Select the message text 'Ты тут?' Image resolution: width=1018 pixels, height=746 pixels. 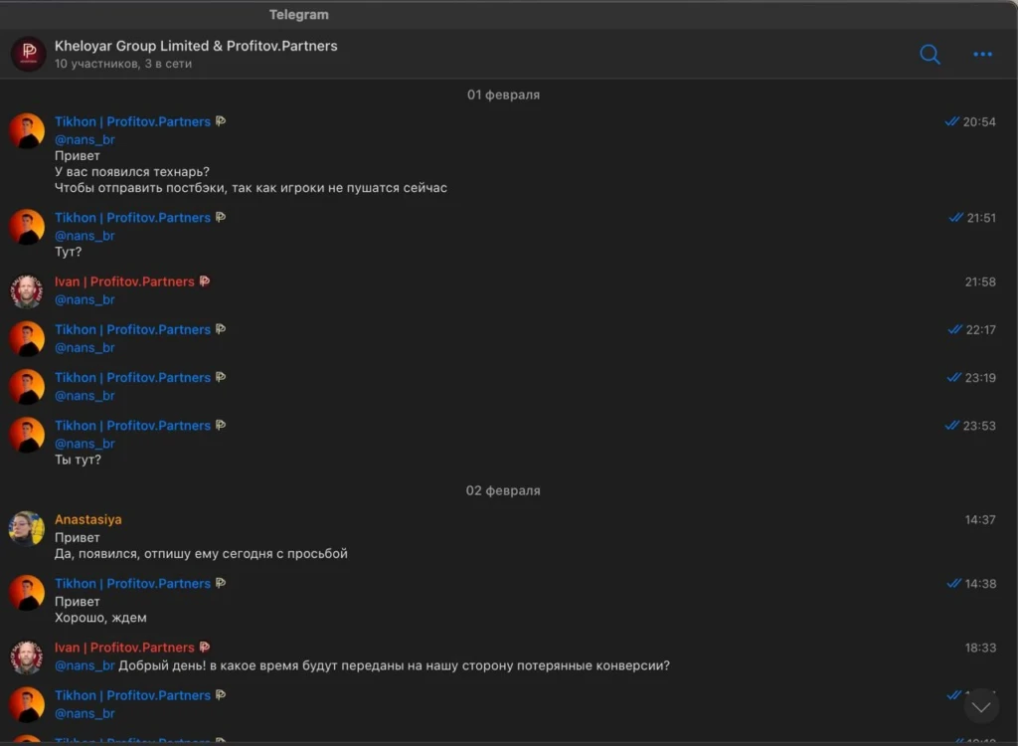[x=78, y=460]
